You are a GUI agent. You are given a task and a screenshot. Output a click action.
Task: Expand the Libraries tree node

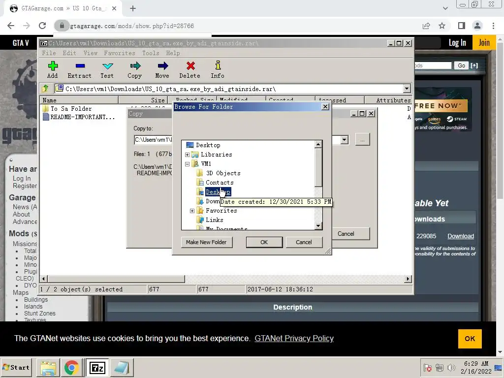point(188,155)
